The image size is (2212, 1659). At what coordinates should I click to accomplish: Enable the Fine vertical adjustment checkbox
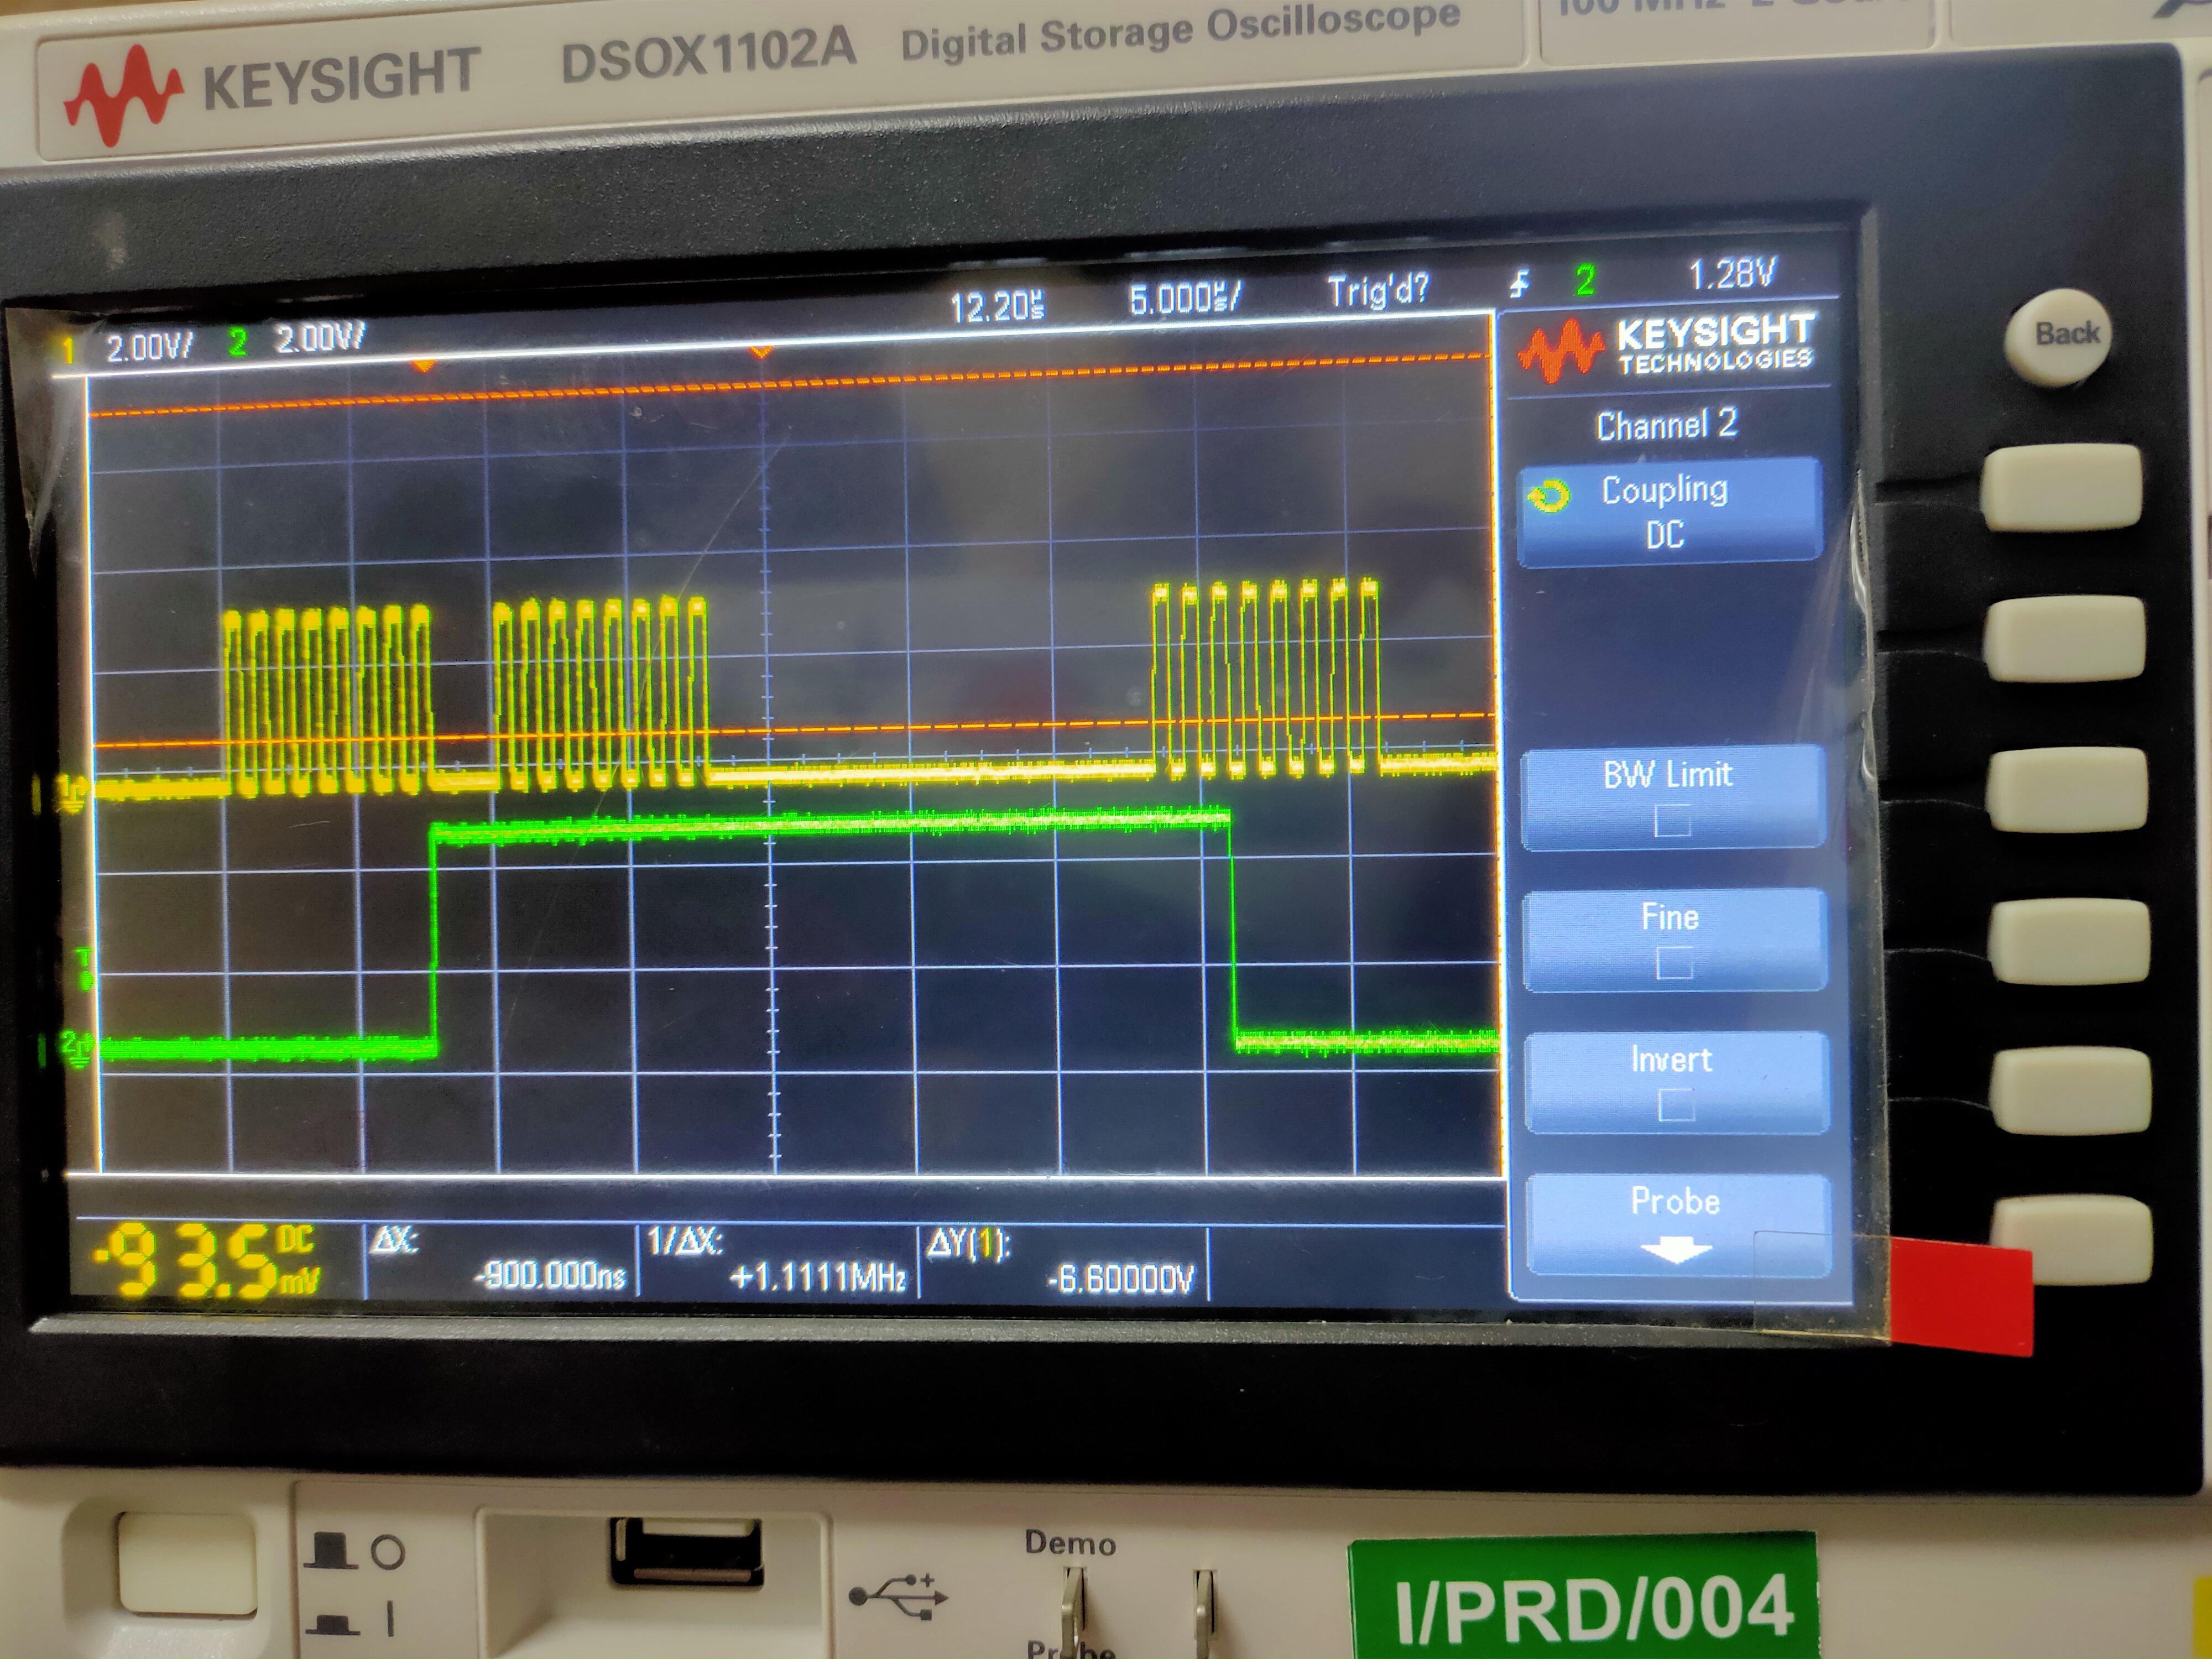click(x=1674, y=963)
